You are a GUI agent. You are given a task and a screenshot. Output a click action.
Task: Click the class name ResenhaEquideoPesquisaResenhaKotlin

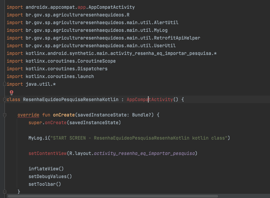[71, 99]
